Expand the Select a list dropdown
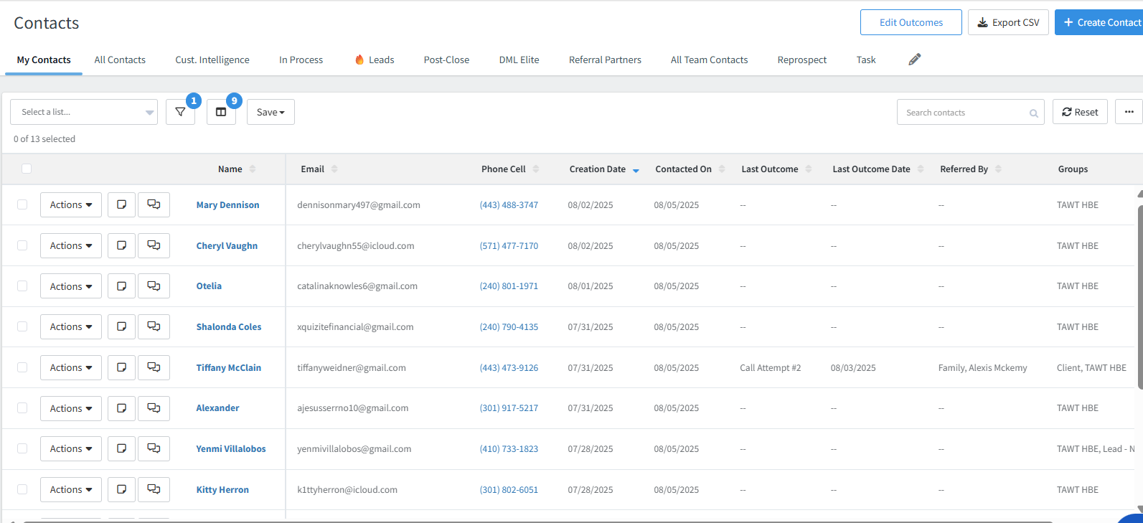The image size is (1143, 523). coord(84,112)
